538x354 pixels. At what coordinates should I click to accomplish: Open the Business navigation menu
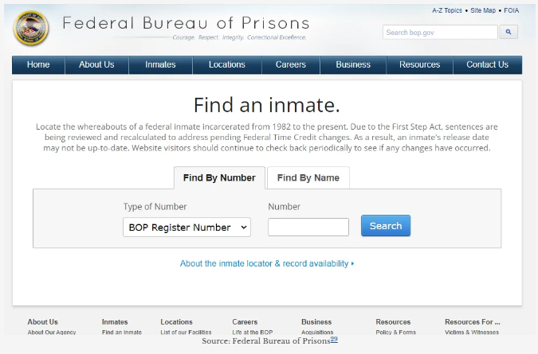point(353,65)
